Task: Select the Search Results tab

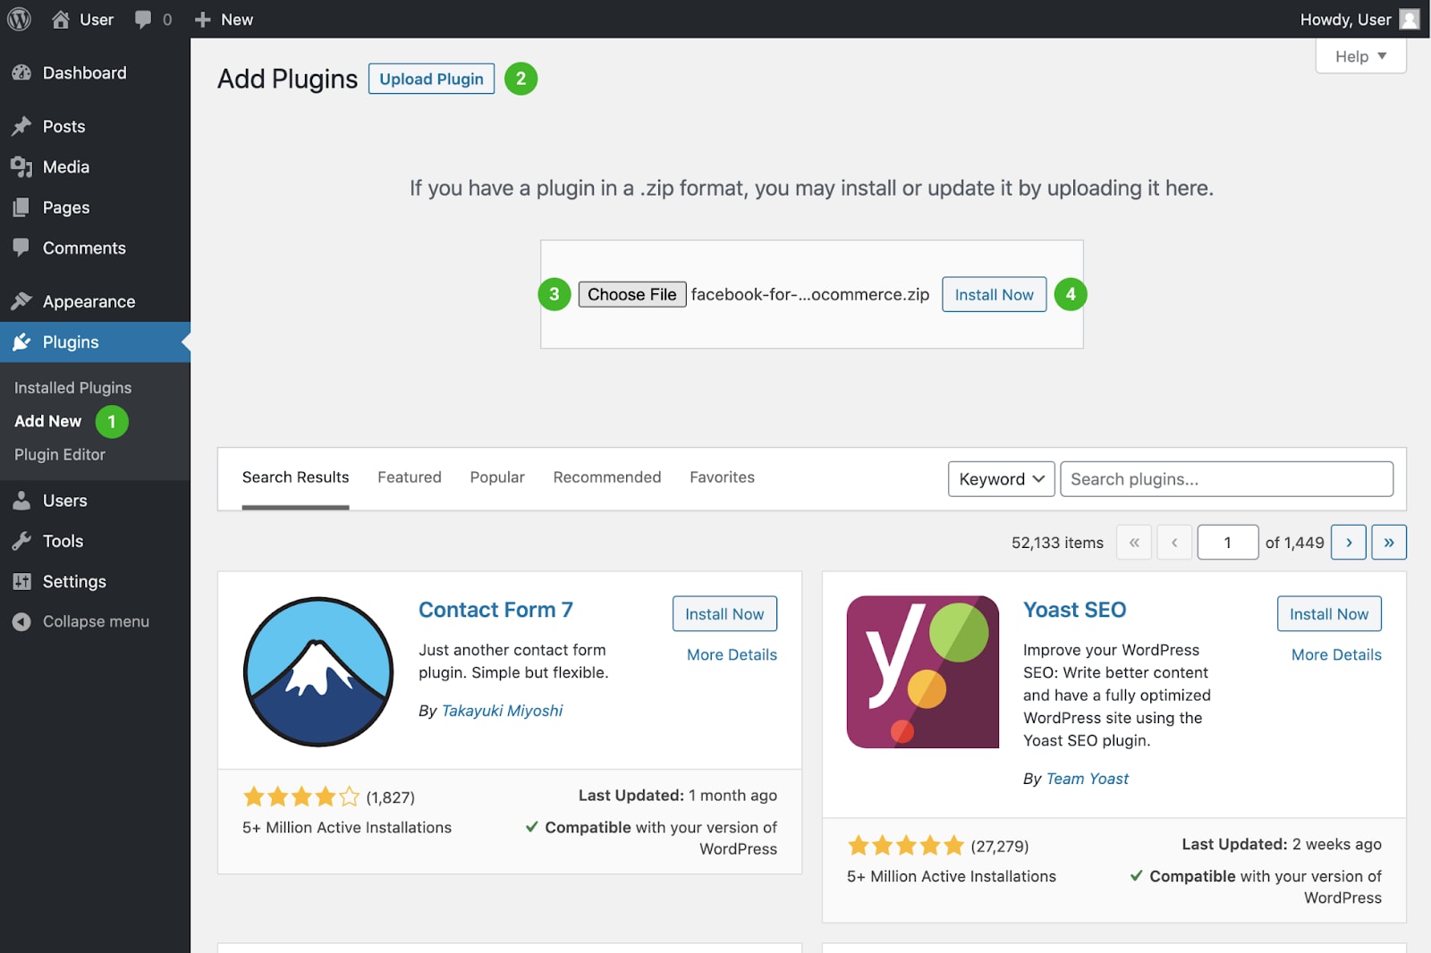Action: [x=295, y=477]
